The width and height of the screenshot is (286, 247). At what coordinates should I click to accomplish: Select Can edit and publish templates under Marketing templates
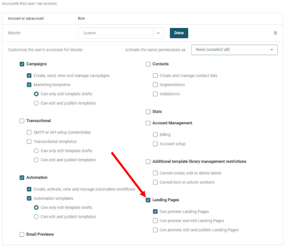(x=36, y=103)
